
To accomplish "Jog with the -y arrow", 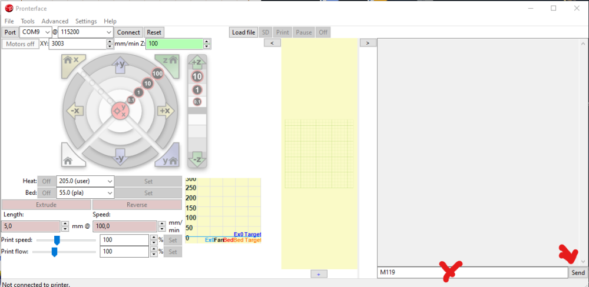I will (120, 156).
